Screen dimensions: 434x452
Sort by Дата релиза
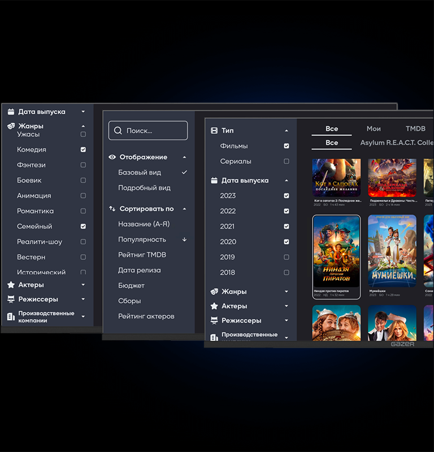point(139,270)
